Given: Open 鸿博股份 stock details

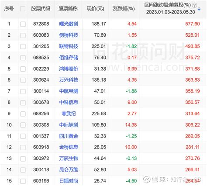Looking at the screenshot, I should pos(69,69).
